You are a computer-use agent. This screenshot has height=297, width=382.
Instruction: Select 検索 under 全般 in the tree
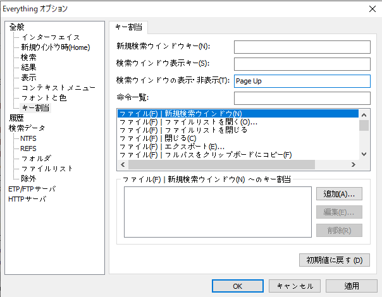tap(28, 58)
